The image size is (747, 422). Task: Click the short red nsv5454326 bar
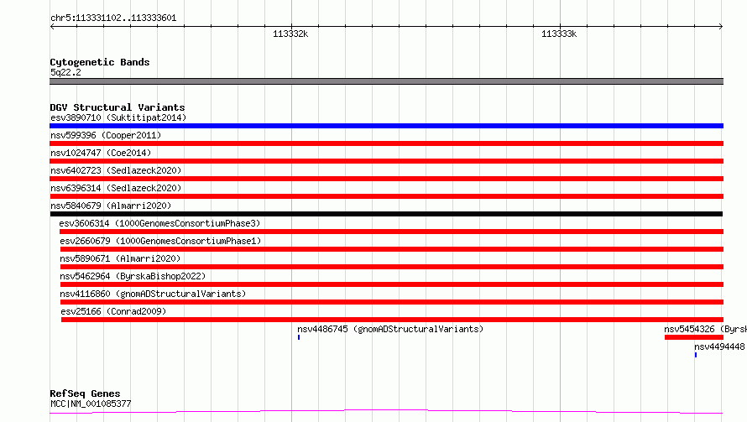(x=694, y=337)
